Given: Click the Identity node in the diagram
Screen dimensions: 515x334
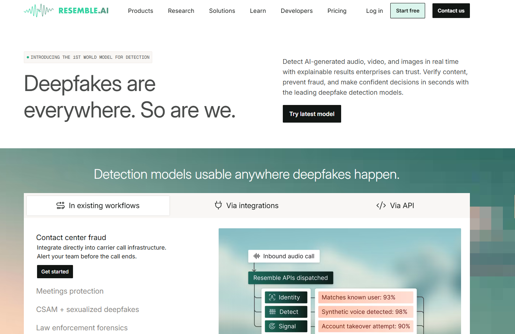Looking at the screenshot, I should 286,297.
